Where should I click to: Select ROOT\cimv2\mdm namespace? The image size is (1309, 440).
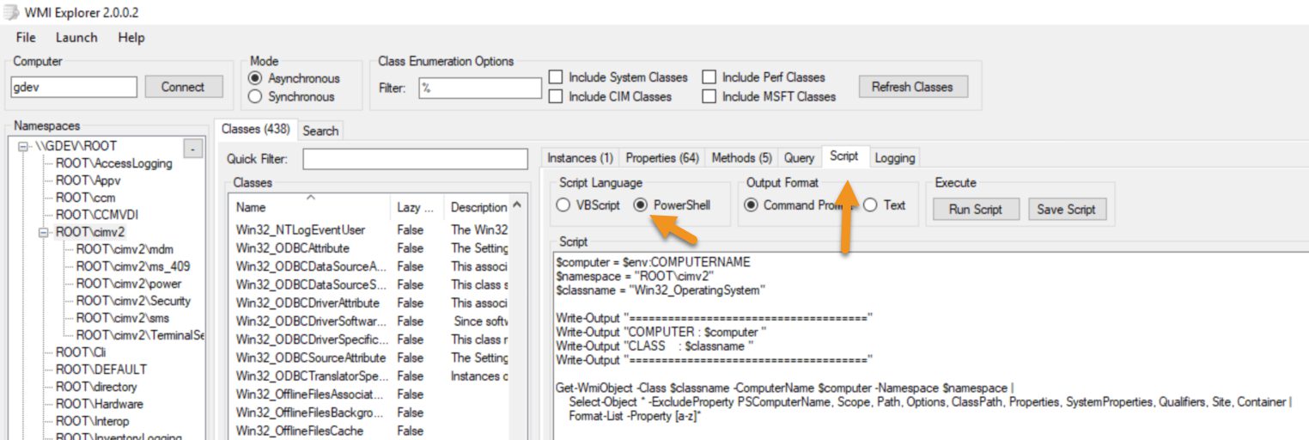point(125,249)
